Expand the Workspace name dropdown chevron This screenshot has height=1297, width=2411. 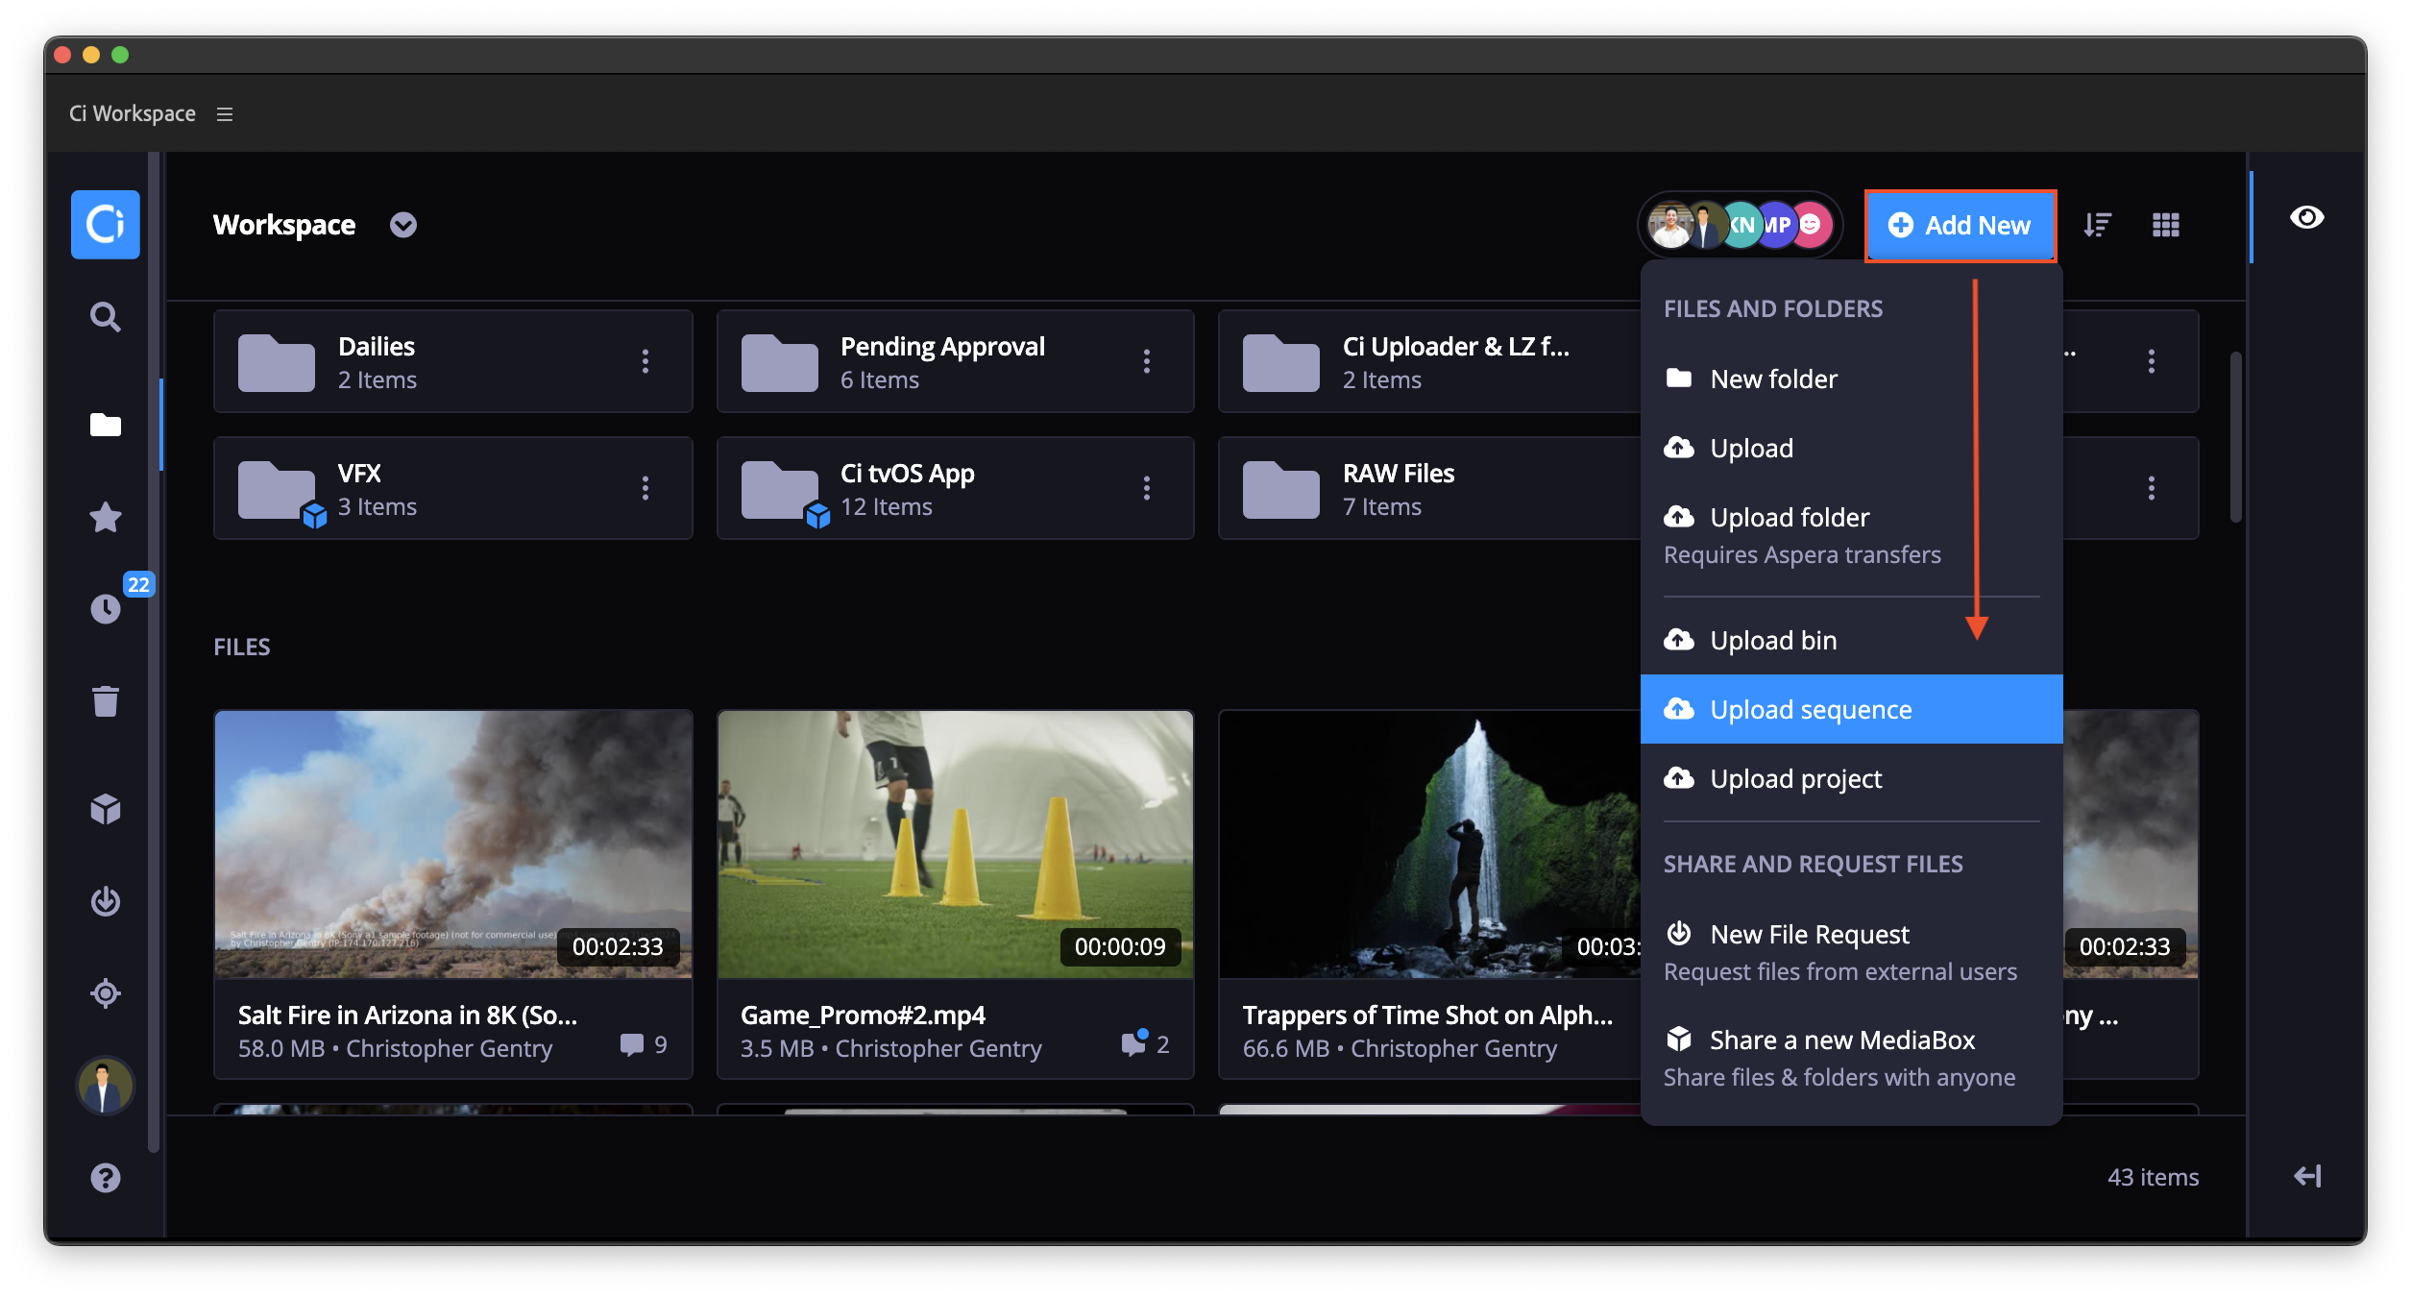[x=402, y=225]
